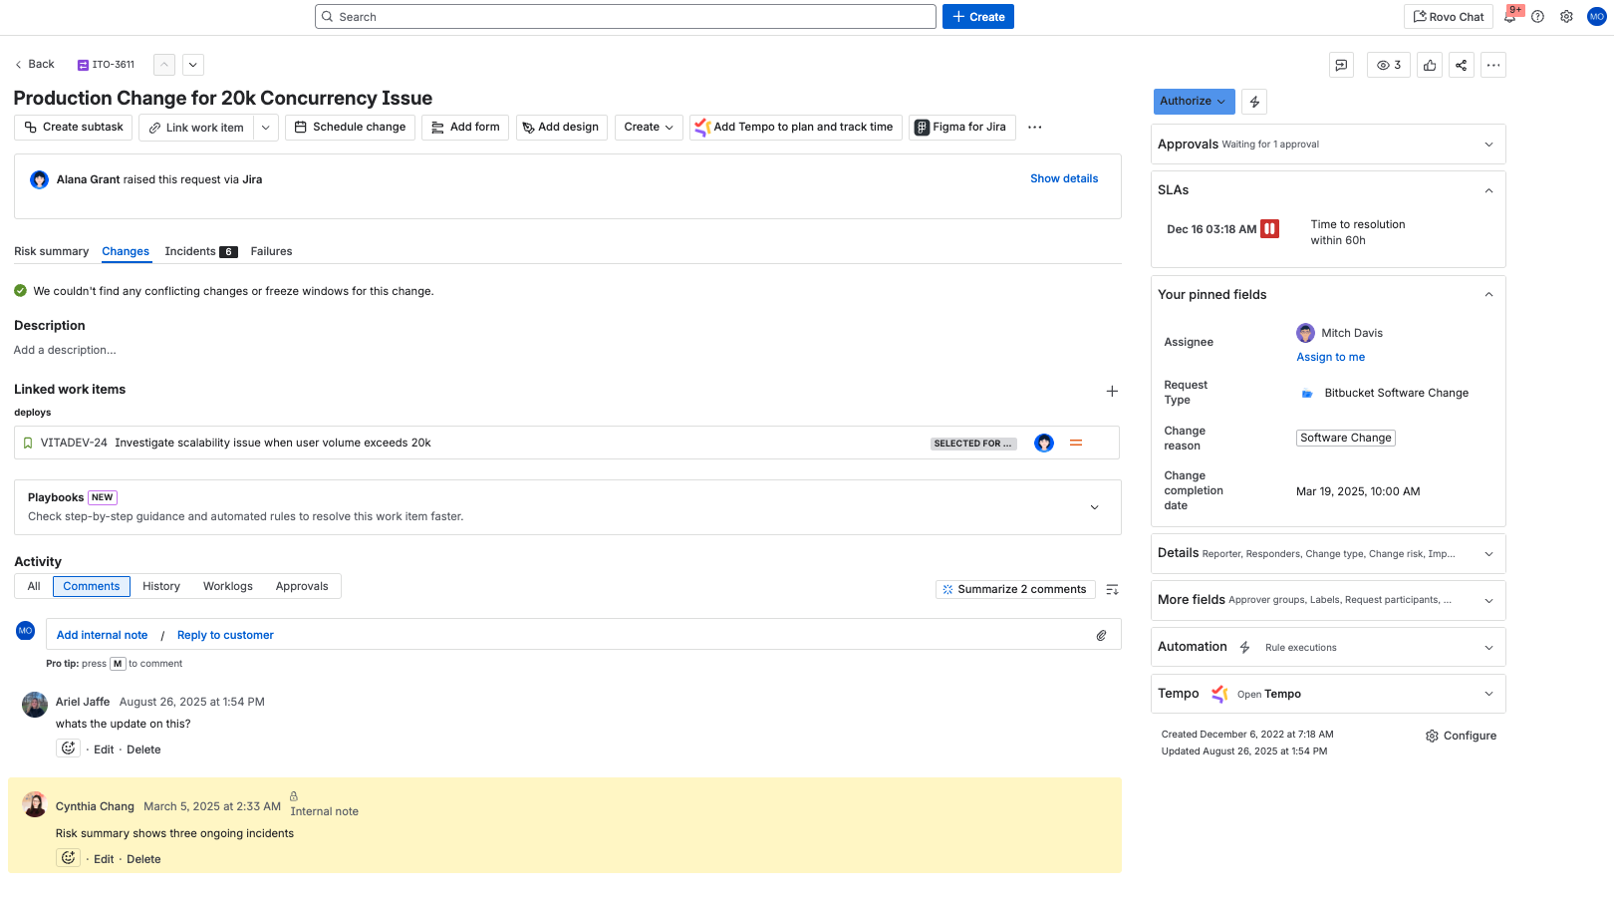Open the feedback icon near the watchers
Image resolution: width=1614 pixels, height=900 pixels.
tap(1341, 65)
